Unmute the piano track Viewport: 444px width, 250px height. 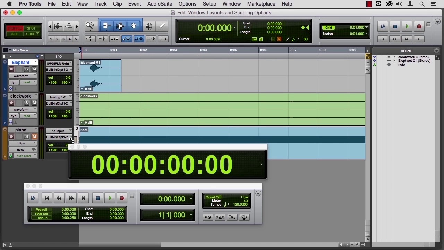tap(34, 136)
